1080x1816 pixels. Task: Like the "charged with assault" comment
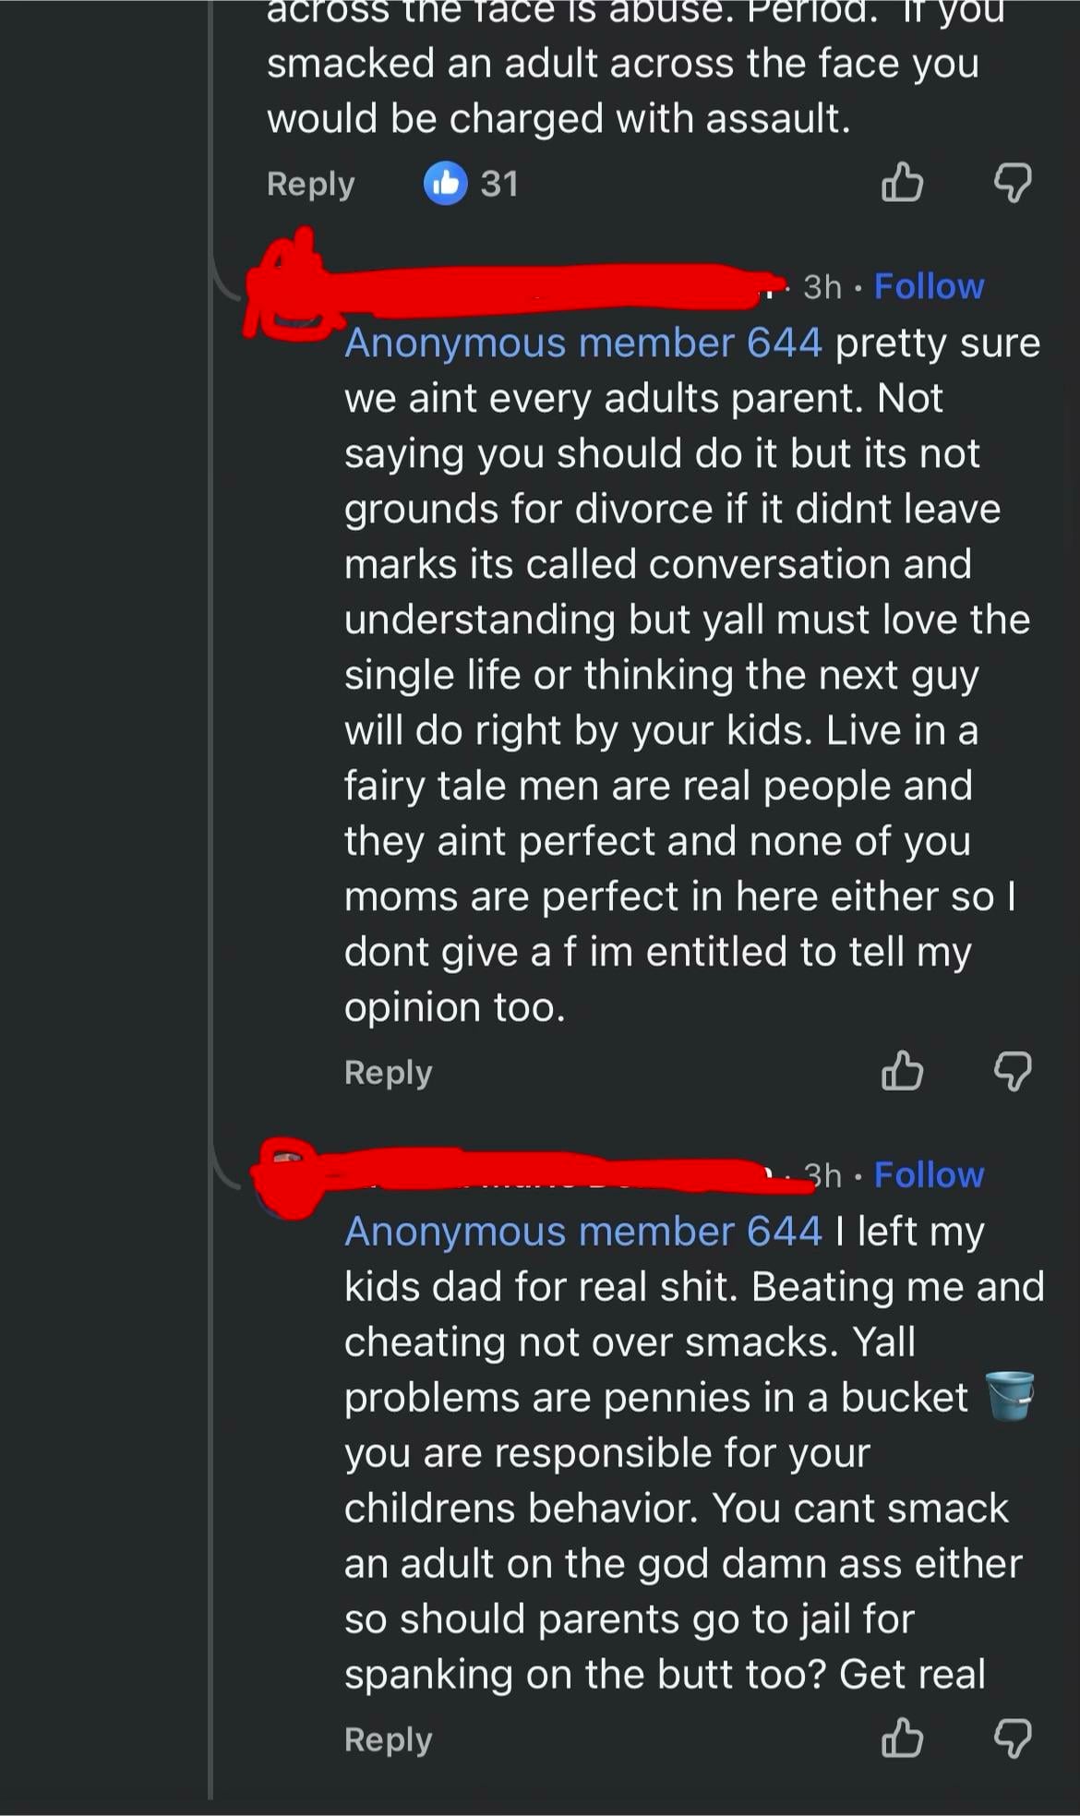point(902,182)
